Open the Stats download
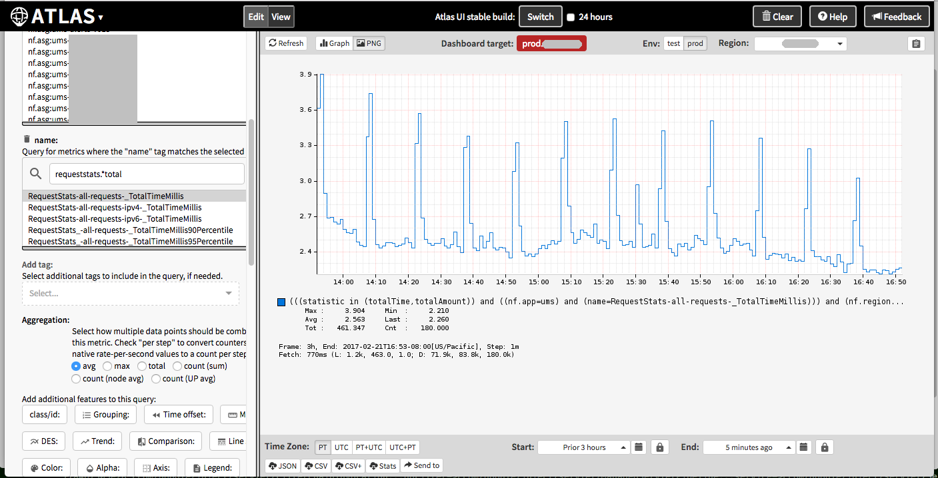Screen dimensions: 938x478 [382, 465]
